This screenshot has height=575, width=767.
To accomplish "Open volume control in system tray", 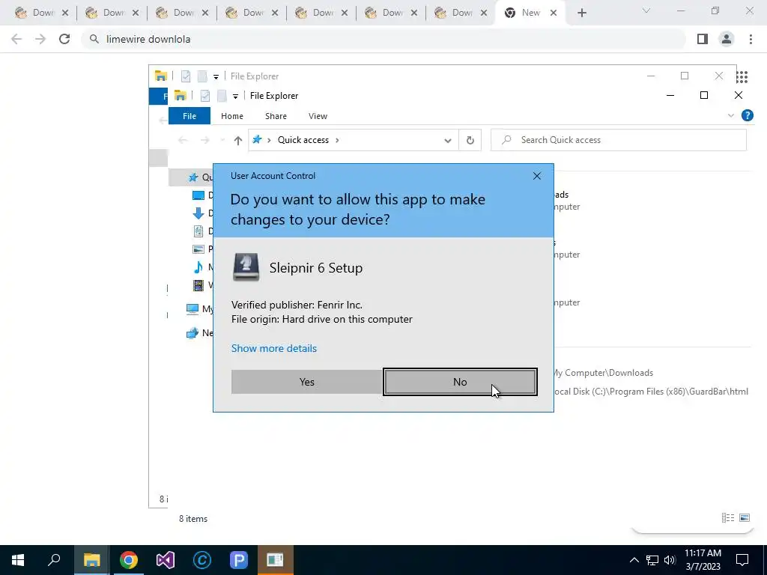I will [x=670, y=560].
